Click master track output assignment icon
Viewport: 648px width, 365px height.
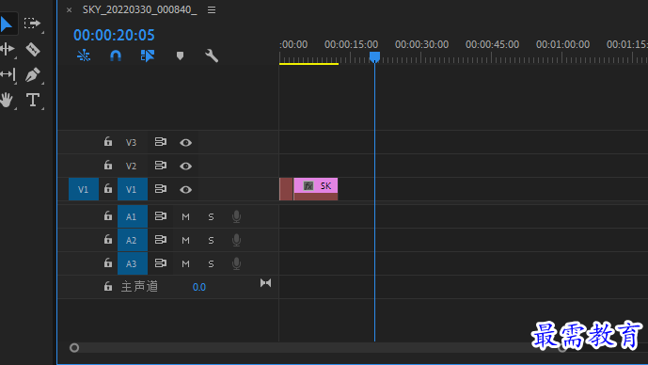click(x=266, y=283)
